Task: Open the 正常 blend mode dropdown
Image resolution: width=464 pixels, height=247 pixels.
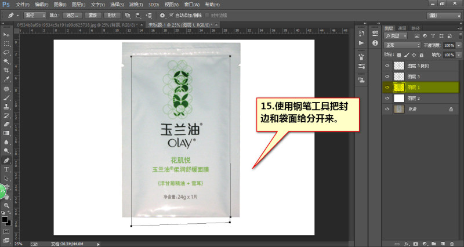Action: pos(402,45)
